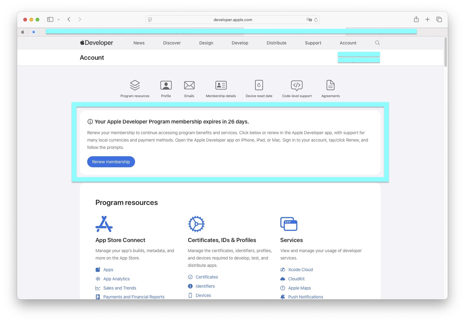Open the Services heading
The width and height of the screenshot is (465, 322).
click(292, 240)
